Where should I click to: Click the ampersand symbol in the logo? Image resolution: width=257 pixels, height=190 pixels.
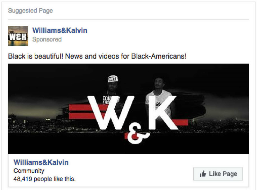tap(137, 135)
